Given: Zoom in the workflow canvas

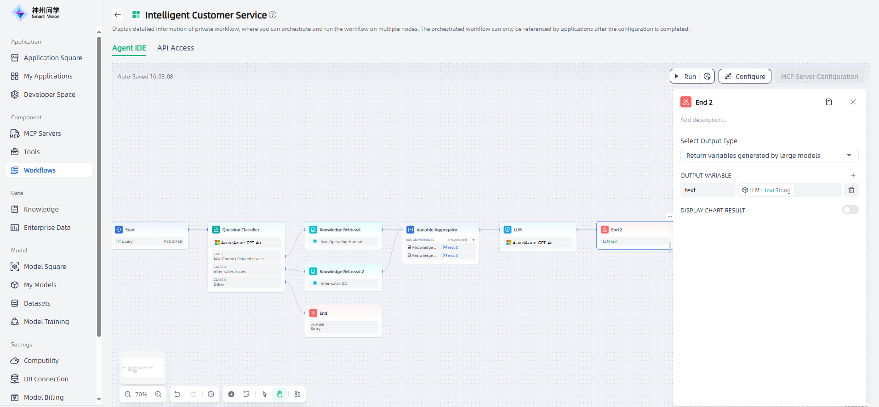Looking at the screenshot, I should 158,394.
